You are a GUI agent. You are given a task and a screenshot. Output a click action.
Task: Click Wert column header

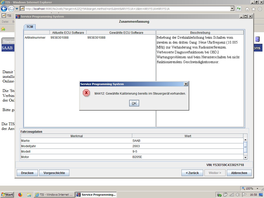188,136
